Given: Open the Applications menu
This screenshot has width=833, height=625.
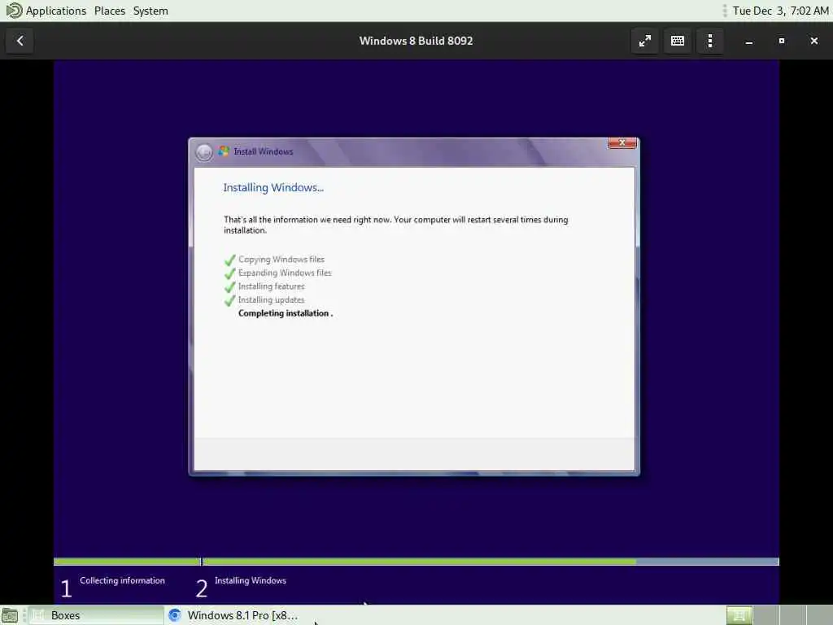Looking at the screenshot, I should (x=56, y=11).
